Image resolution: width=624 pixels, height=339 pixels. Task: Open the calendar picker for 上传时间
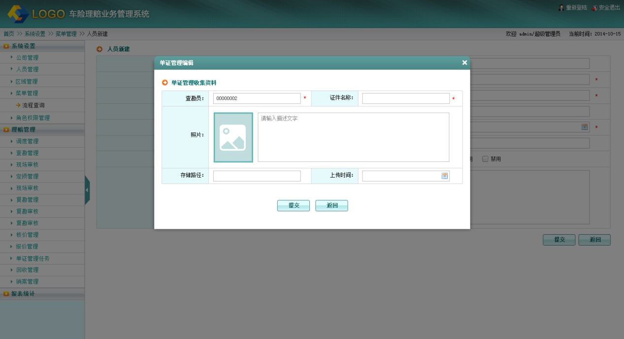445,176
